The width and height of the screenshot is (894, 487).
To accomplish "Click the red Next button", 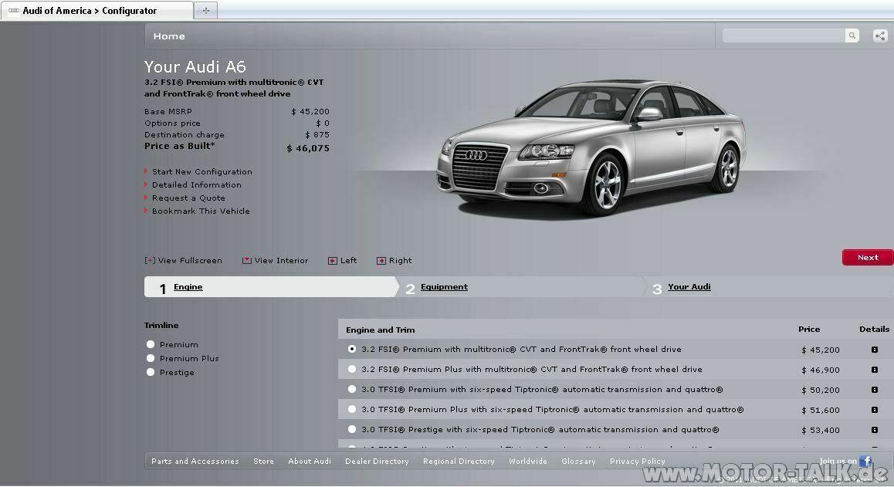I will 868,257.
